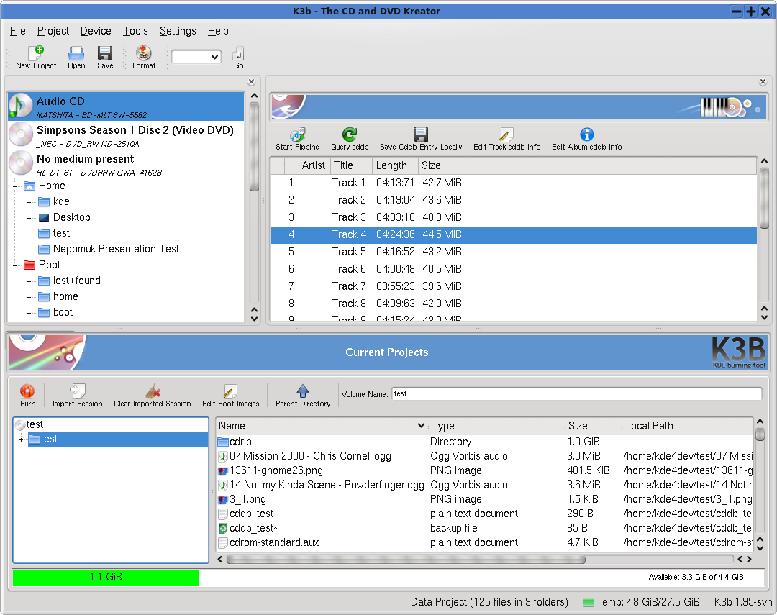
Task: Select the Track 1 row
Action: pyautogui.click(x=514, y=183)
